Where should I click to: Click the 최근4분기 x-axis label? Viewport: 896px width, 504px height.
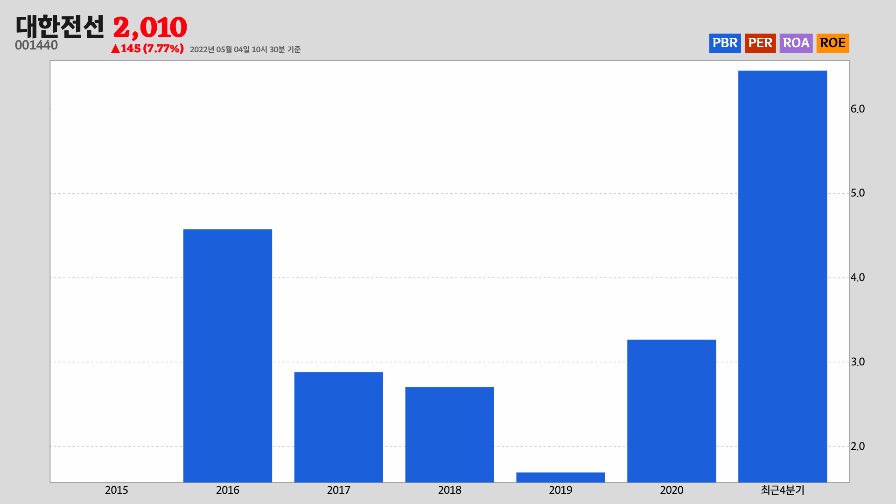coord(783,490)
